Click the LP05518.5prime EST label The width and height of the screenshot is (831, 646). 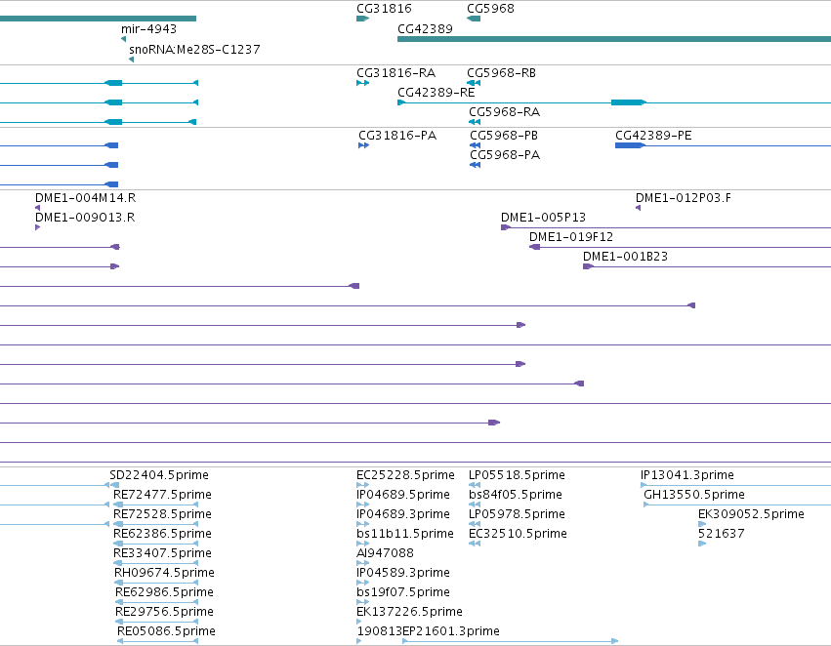517,475
